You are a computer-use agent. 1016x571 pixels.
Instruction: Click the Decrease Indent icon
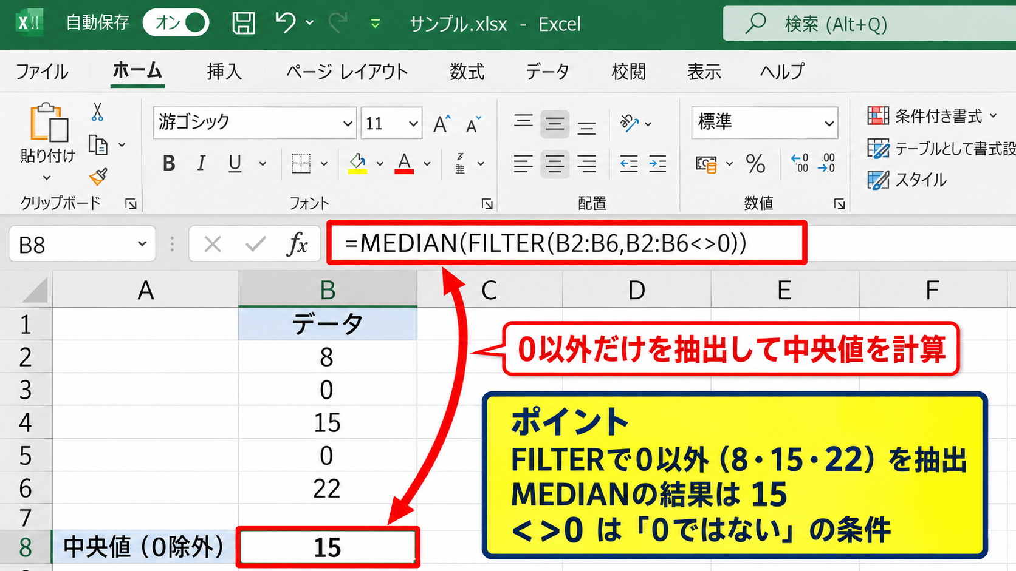point(629,164)
